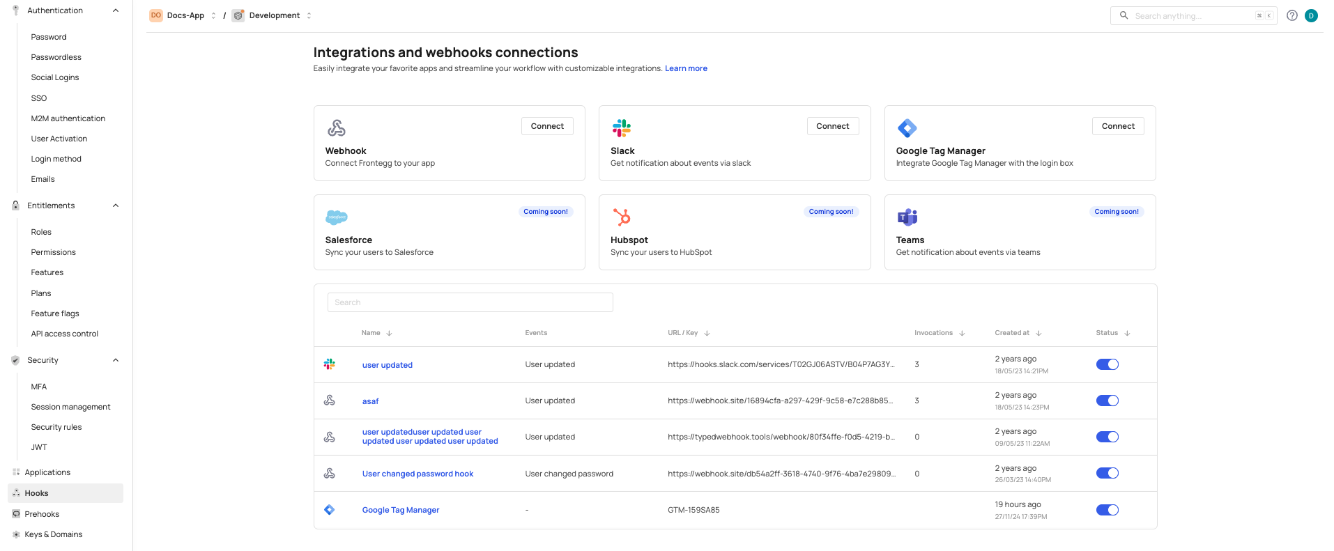This screenshot has height=551, width=1334.
Task: Click the Salesforce cloud icon
Action: click(337, 217)
